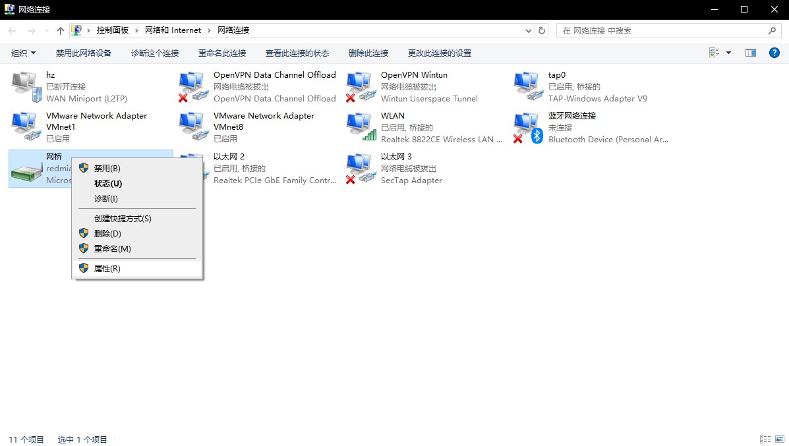Select 重命名(M) in the context menu
This screenshot has width=789, height=446.
click(x=113, y=248)
